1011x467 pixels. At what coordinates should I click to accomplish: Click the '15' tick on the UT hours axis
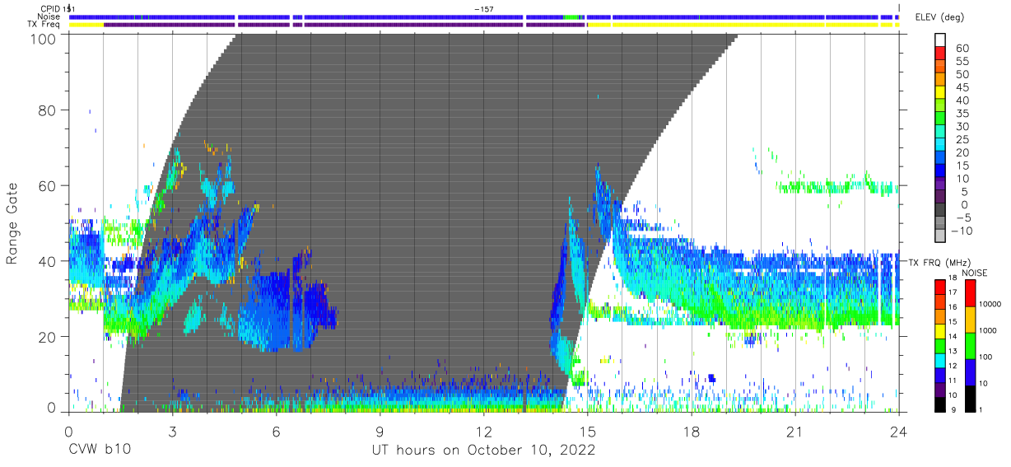[x=588, y=431]
